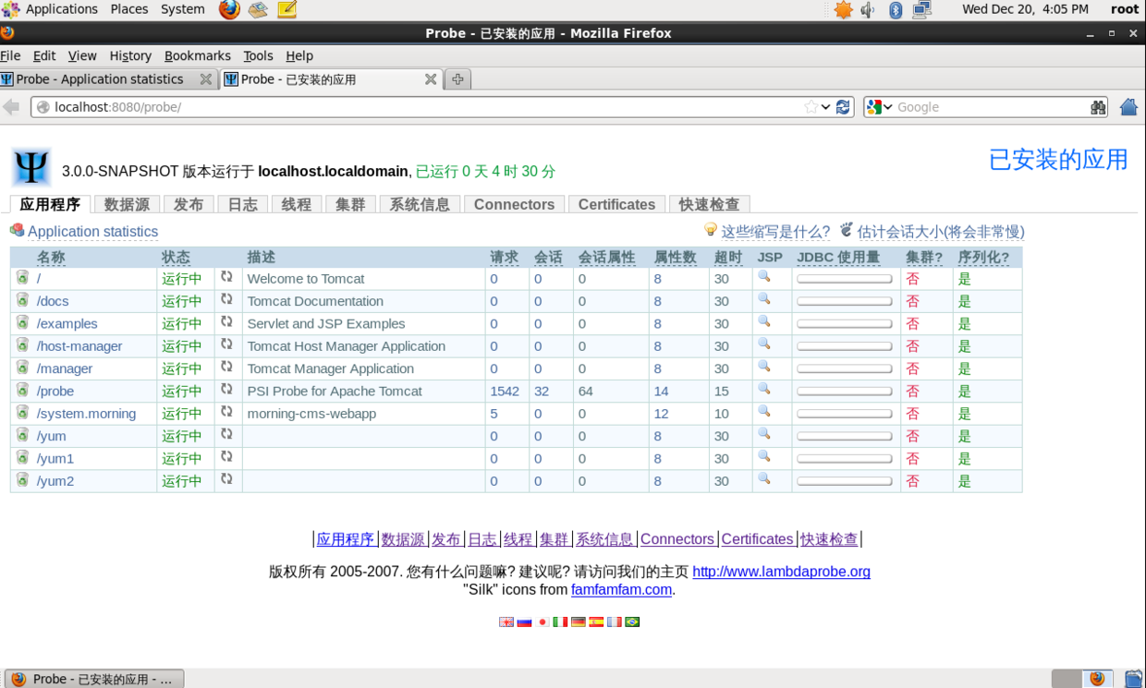Open the JSP magnifier for /probe
Image resolution: width=1146 pixels, height=688 pixels.
[764, 389]
